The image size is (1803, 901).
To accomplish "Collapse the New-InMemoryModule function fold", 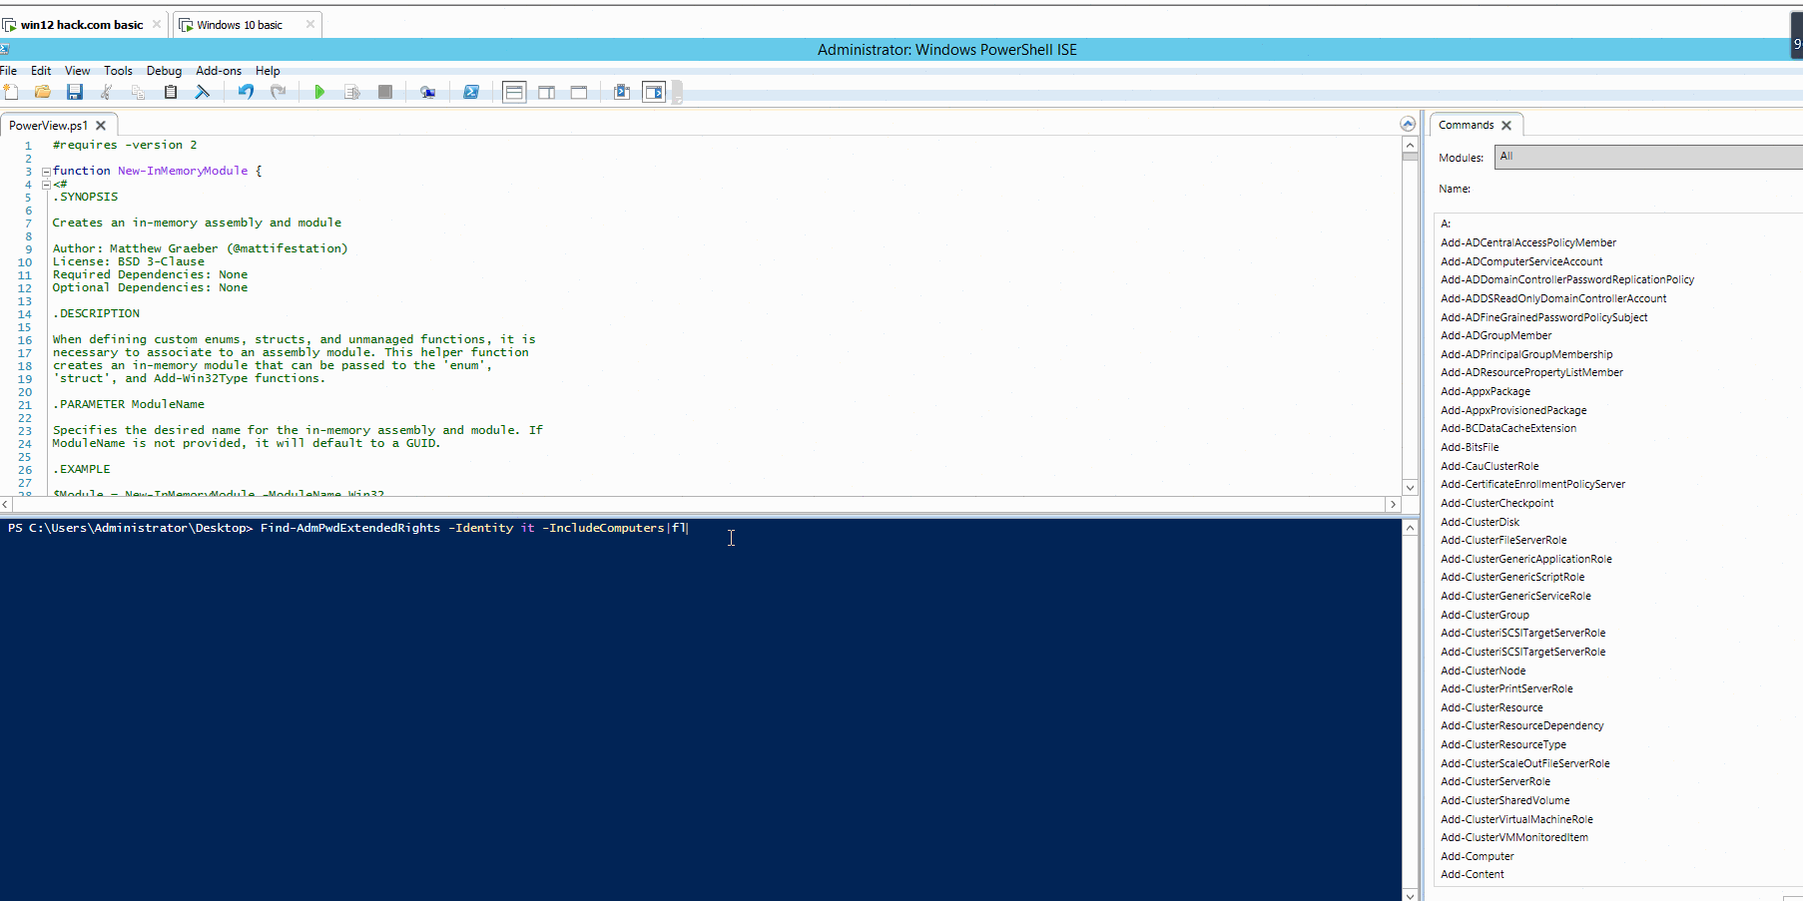I will click(x=46, y=172).
